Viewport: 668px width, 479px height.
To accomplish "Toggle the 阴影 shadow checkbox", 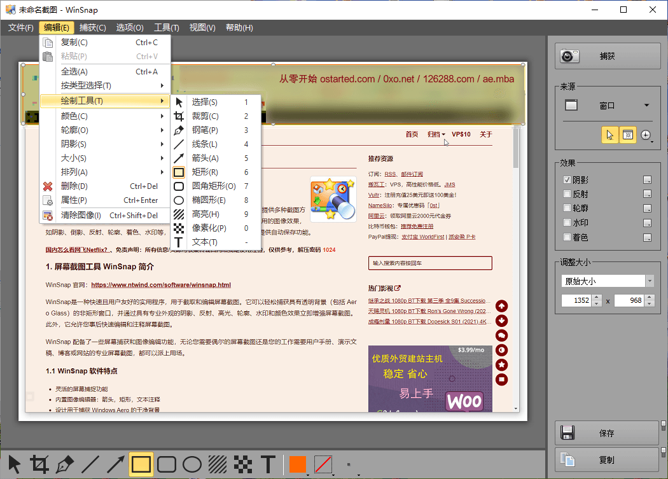I will point(567,180).
